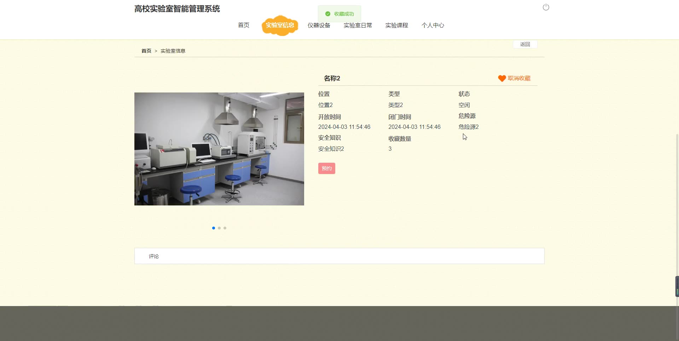Click the site title 高校实验室智能管理系统
This screenshot has width=679, height=341.
tap(176, 9)
